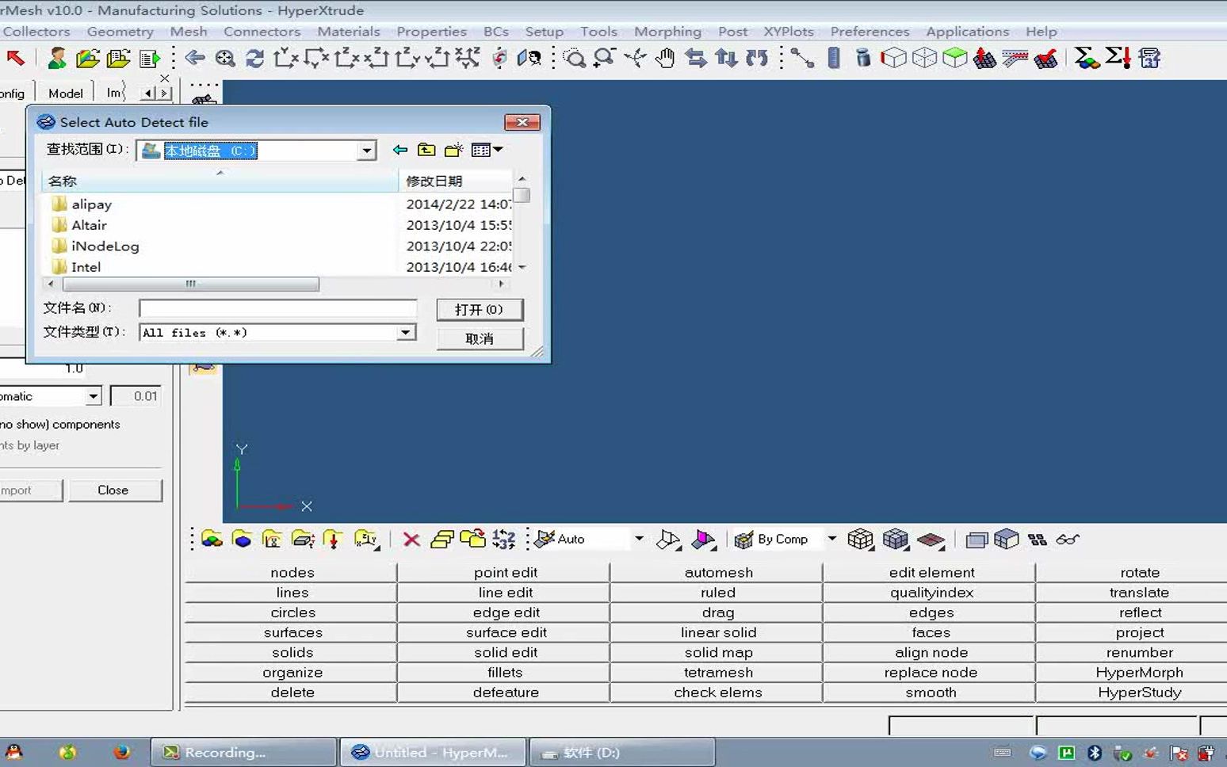Viewport: 1227px width, 767px height.
Task: Expand the By Comp color mode dropdown
Action: (x=831, y=539)
